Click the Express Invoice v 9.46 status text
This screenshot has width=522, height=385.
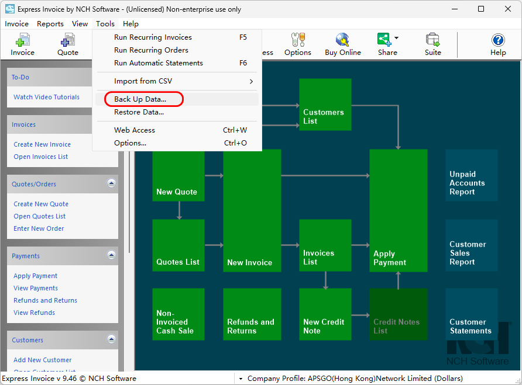pyautogui.click(x=69, y=379)
